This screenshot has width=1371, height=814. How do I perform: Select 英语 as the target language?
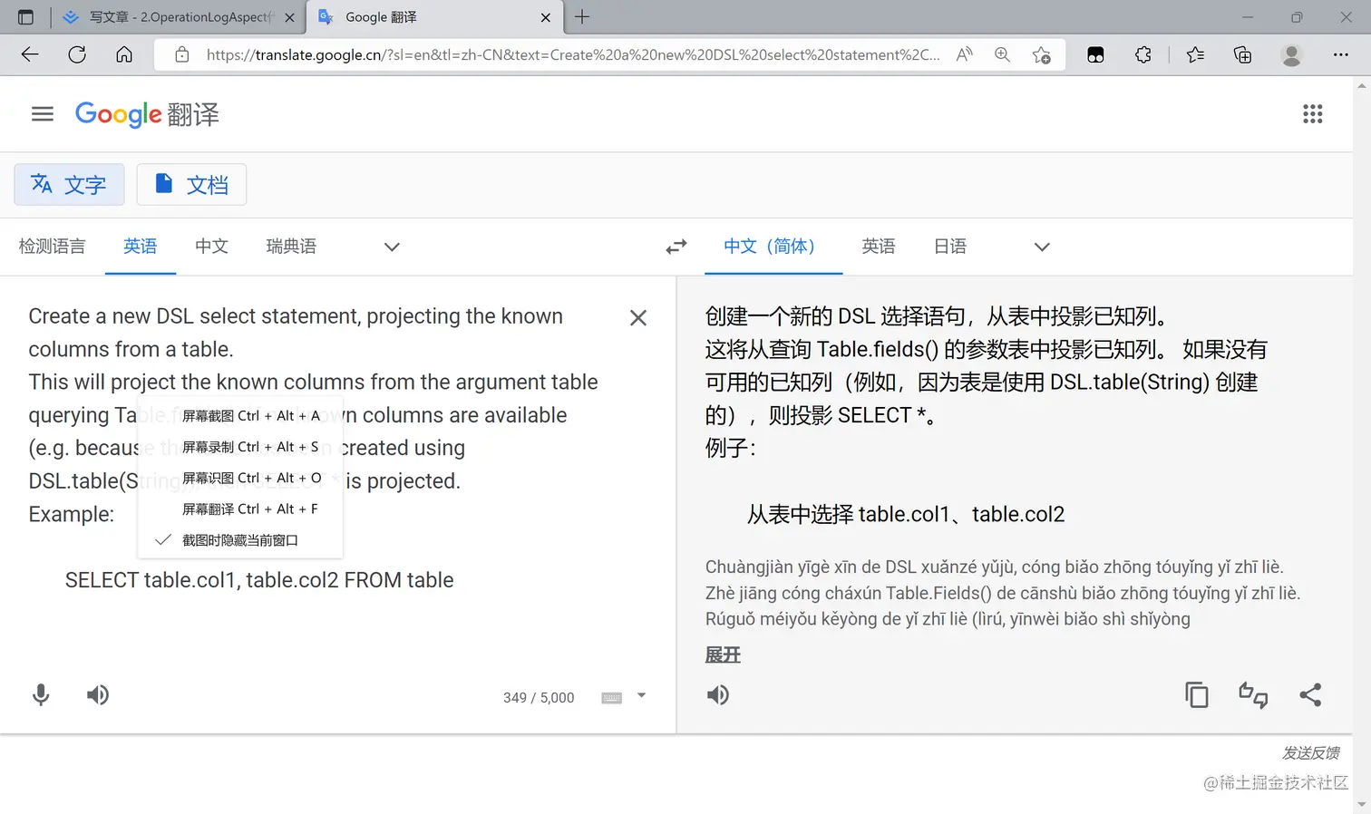(879, 247)
